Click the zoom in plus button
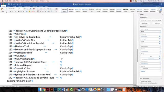The height and width of the screenshot is (92, 164). [157, 86]
